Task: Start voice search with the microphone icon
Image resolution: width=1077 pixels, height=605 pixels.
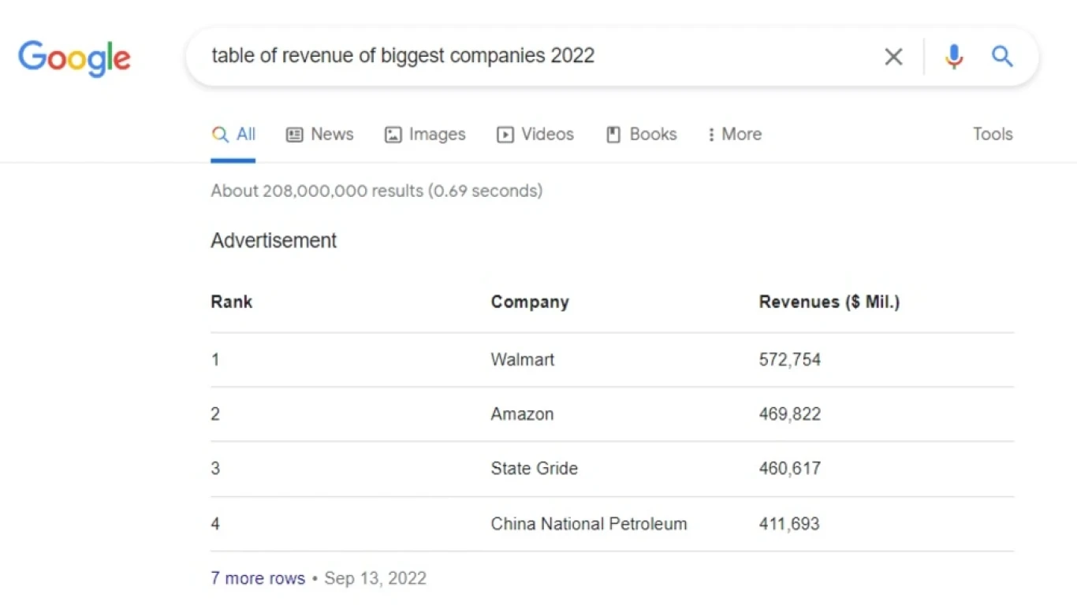Action: pos(954,57)
